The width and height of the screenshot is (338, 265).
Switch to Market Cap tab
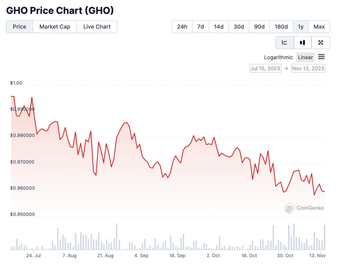click(55, 27)
